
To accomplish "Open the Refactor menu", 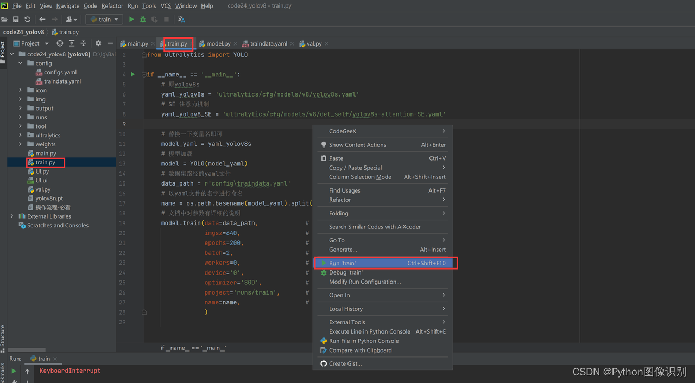I will point(112,5).
